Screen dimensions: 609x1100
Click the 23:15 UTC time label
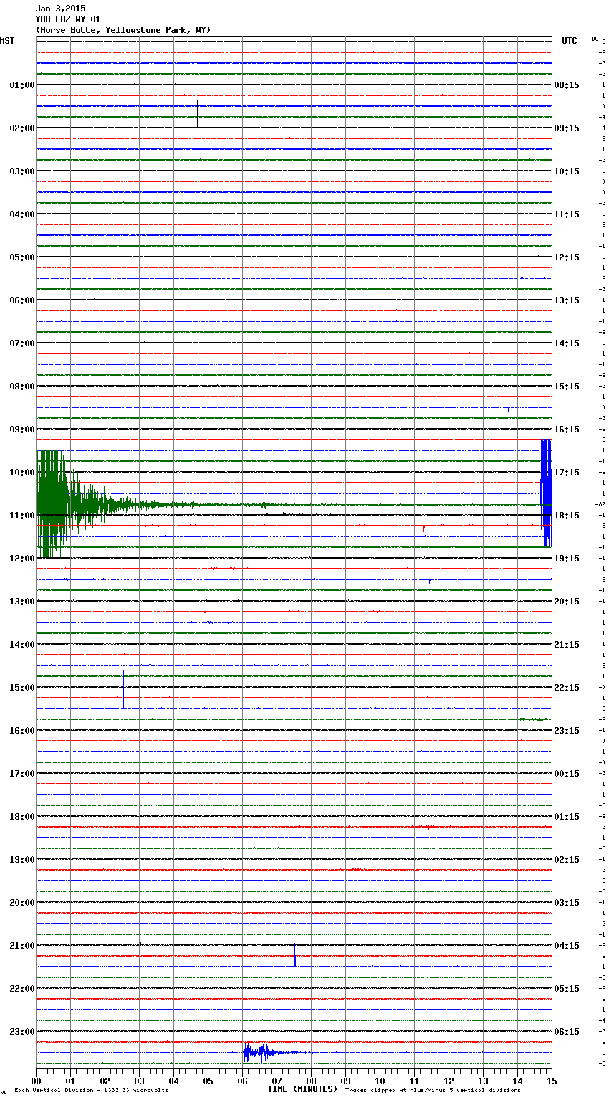(x=567, y=731)
